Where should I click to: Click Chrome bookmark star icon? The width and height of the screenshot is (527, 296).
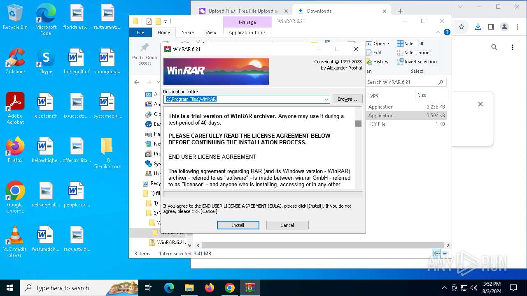(462, 27)
